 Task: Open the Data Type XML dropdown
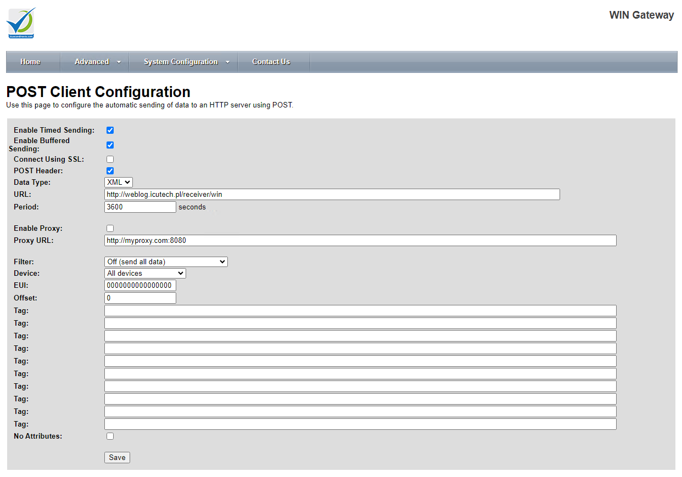click(x=118, y=183)
